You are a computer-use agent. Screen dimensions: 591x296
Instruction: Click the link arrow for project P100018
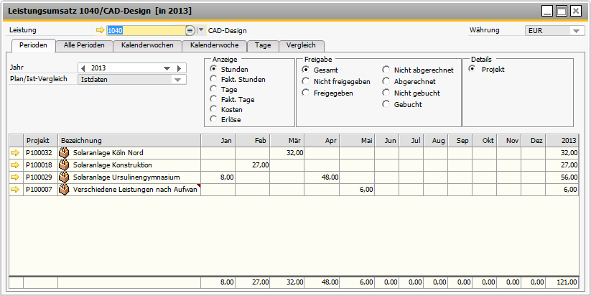[15, 165]
